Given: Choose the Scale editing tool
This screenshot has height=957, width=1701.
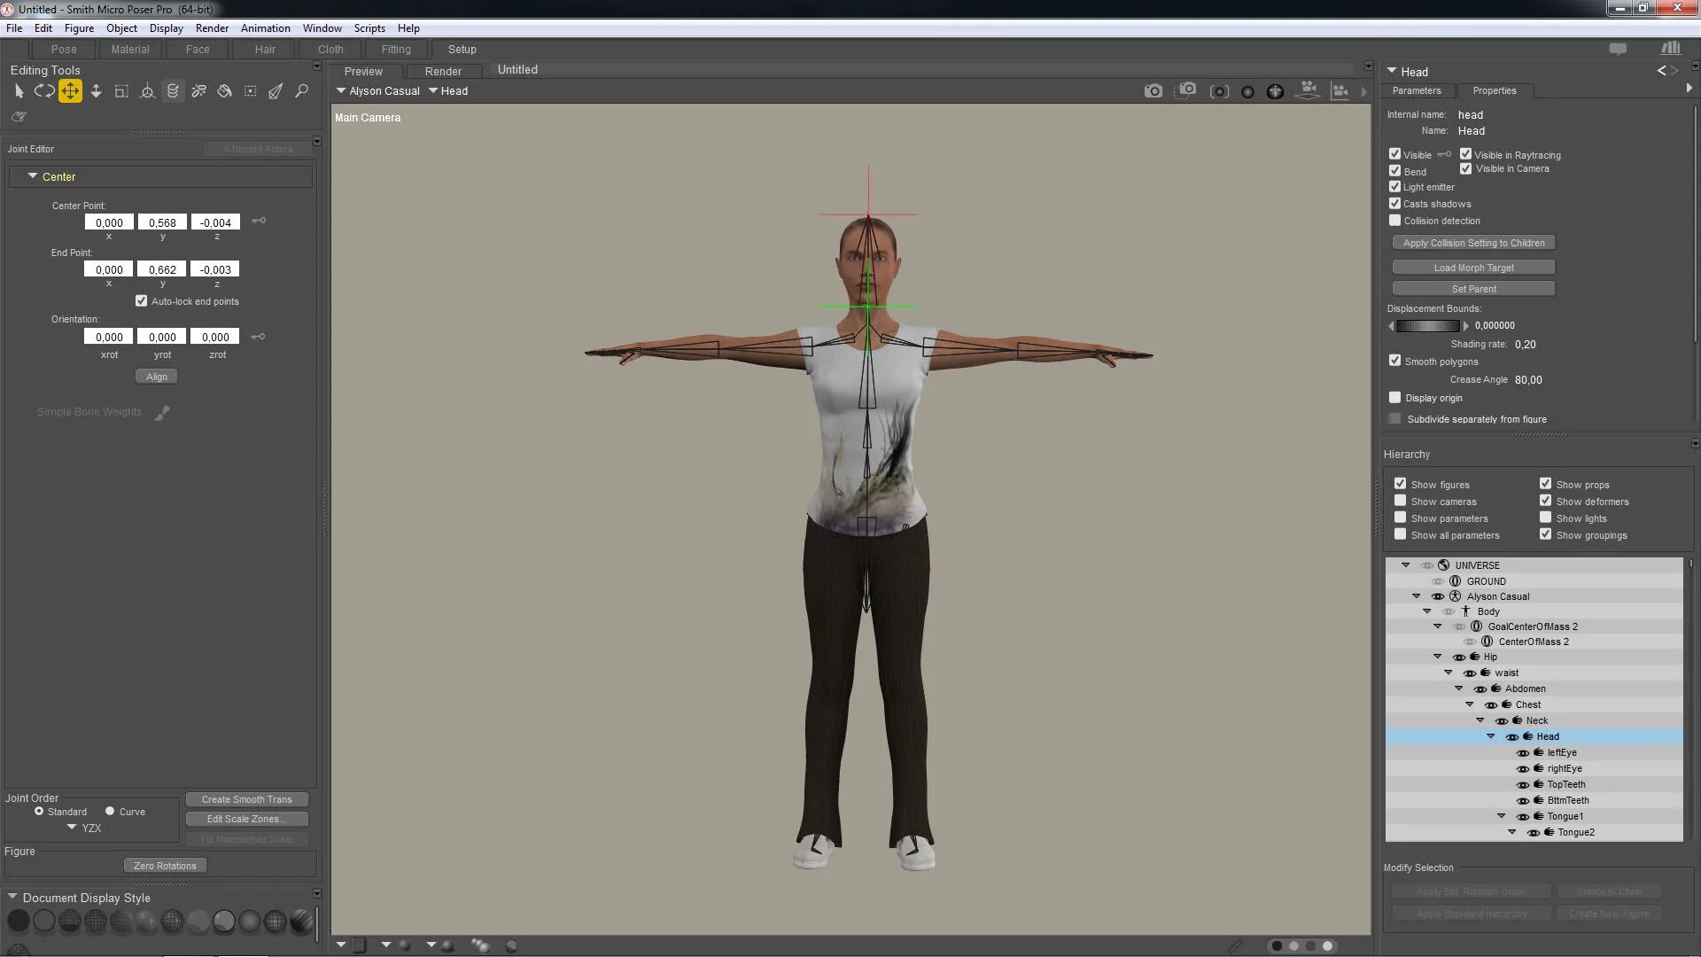Looking at the screenshot, I should click(x=121, y=91).
